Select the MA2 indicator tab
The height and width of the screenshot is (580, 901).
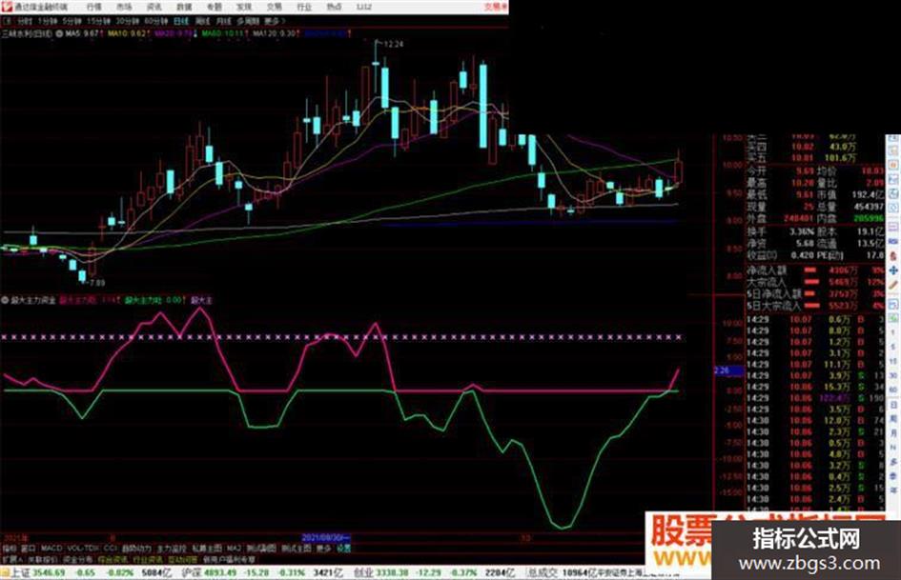click(234, 549)
